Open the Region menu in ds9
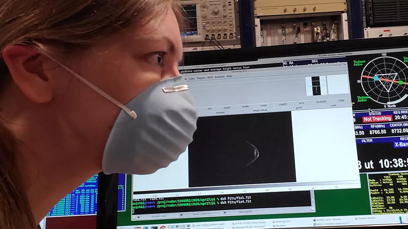 201,78
